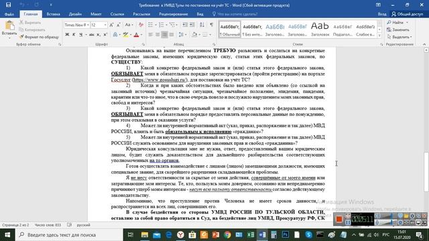Switch to the Ссылки tab
The width and height of the screenshot is (429, 241).
point(117,14)
